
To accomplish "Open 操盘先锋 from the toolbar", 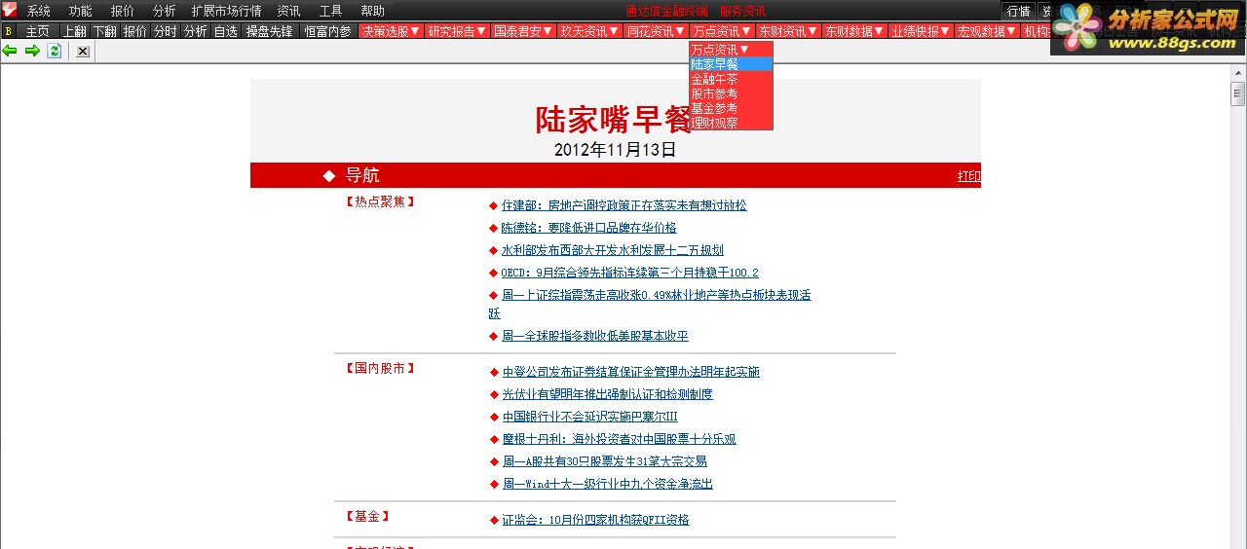I will 269,31.
